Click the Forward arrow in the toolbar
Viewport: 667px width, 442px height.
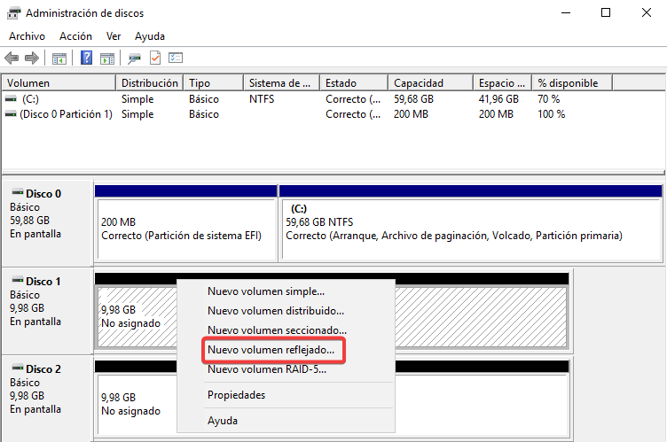click(x=32, y=58)
